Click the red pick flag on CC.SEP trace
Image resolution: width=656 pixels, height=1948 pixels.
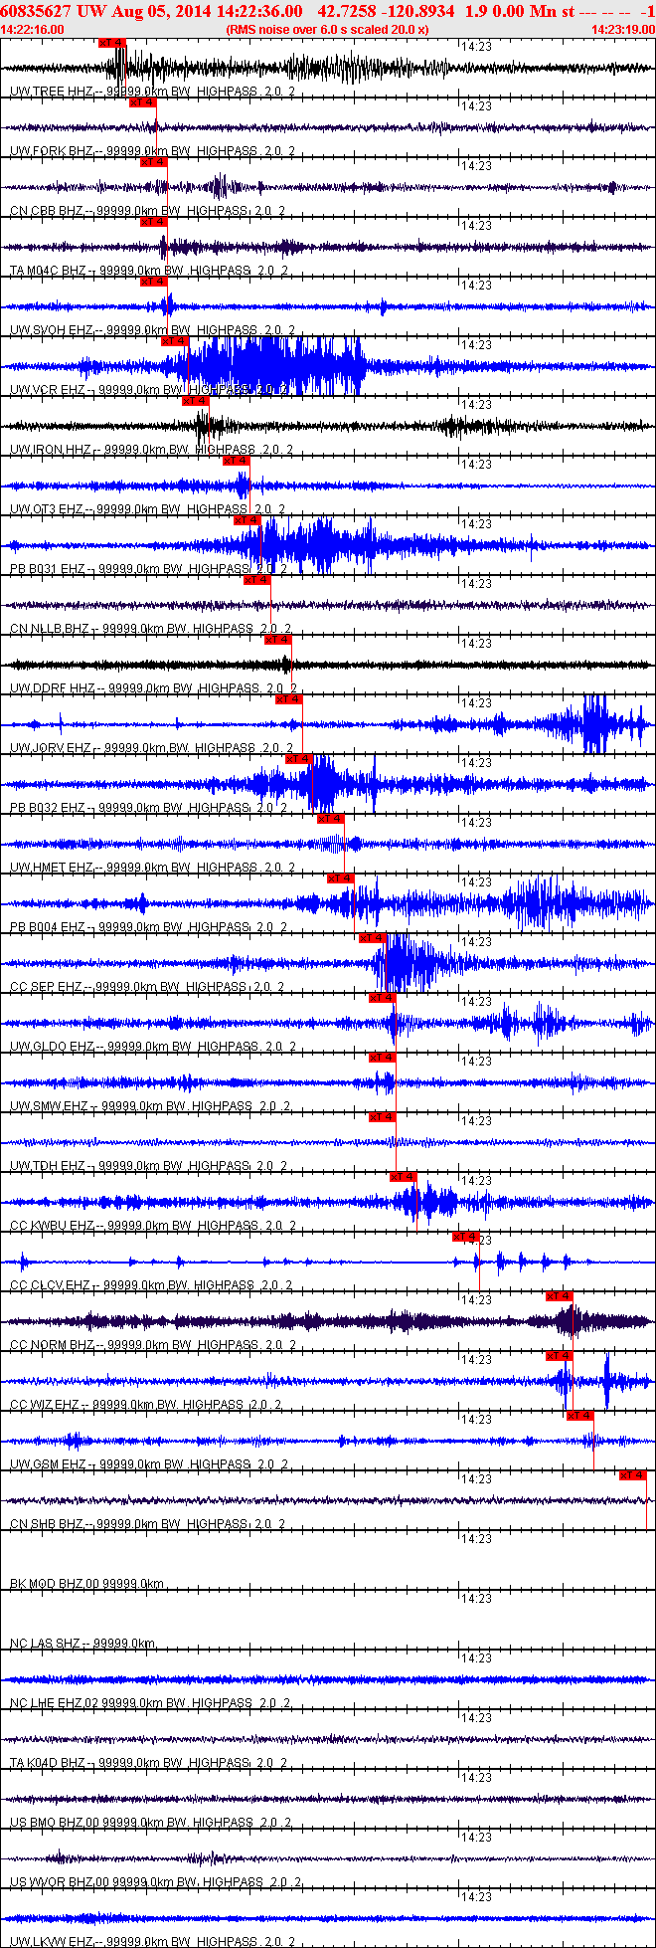[x=373, y=938]
